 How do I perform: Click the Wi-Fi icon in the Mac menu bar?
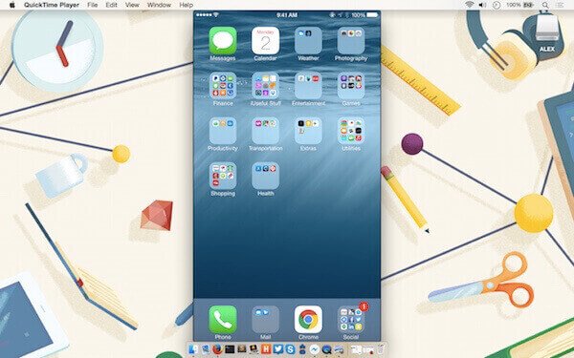pyautogui.click(x=469, y=5)
